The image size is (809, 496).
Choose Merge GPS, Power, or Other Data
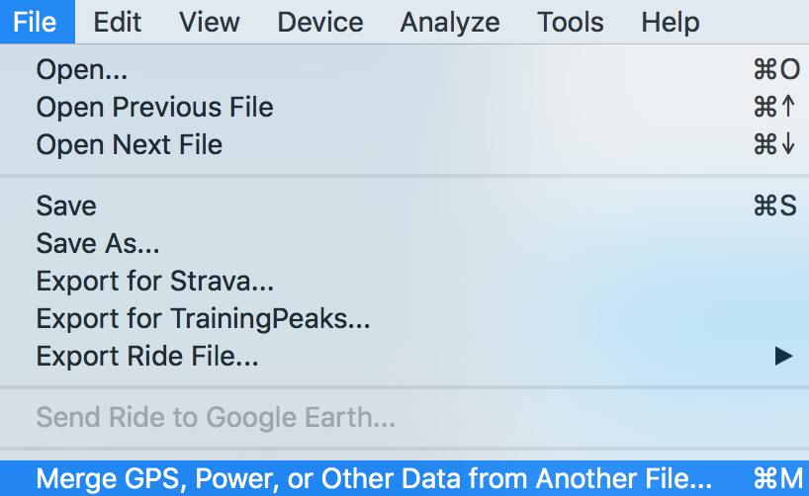pos(374,478)
